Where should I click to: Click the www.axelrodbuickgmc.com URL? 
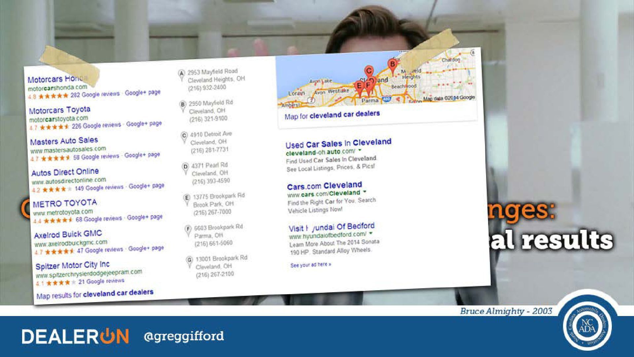tap(71, 243)
